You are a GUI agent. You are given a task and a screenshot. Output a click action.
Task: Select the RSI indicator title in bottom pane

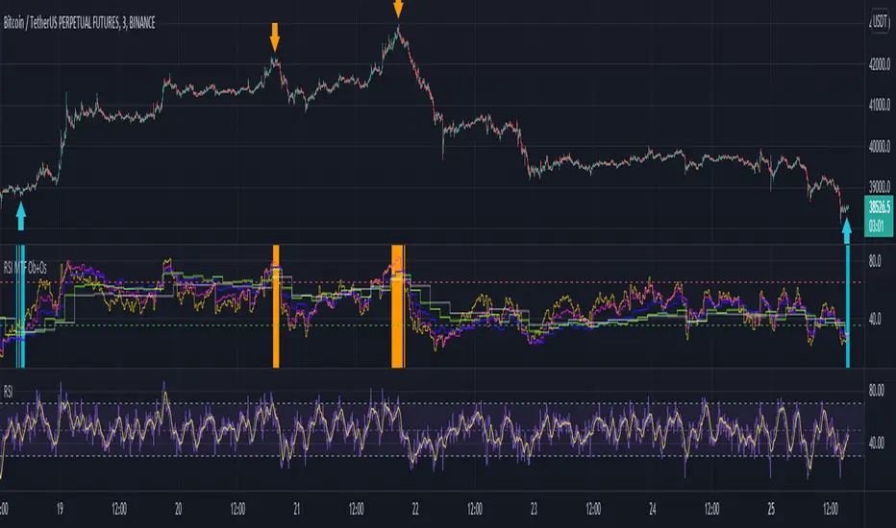pyautogui.click(x=8, y=392)
